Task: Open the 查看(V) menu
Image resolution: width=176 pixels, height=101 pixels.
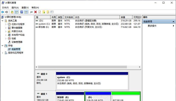Action: [x=25, y=8]
